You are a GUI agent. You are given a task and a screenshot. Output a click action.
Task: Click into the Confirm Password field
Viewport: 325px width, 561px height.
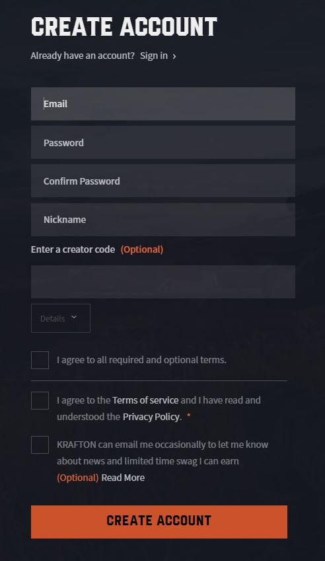coord(163,181)
